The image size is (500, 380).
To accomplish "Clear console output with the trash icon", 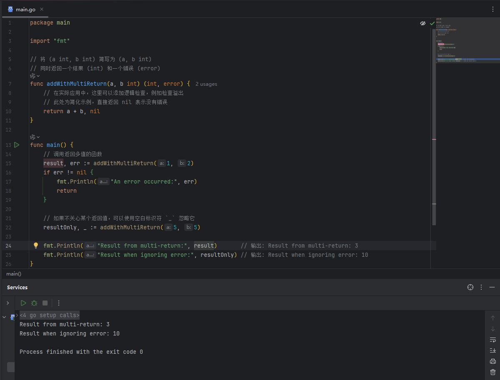I will coord(492,372).
